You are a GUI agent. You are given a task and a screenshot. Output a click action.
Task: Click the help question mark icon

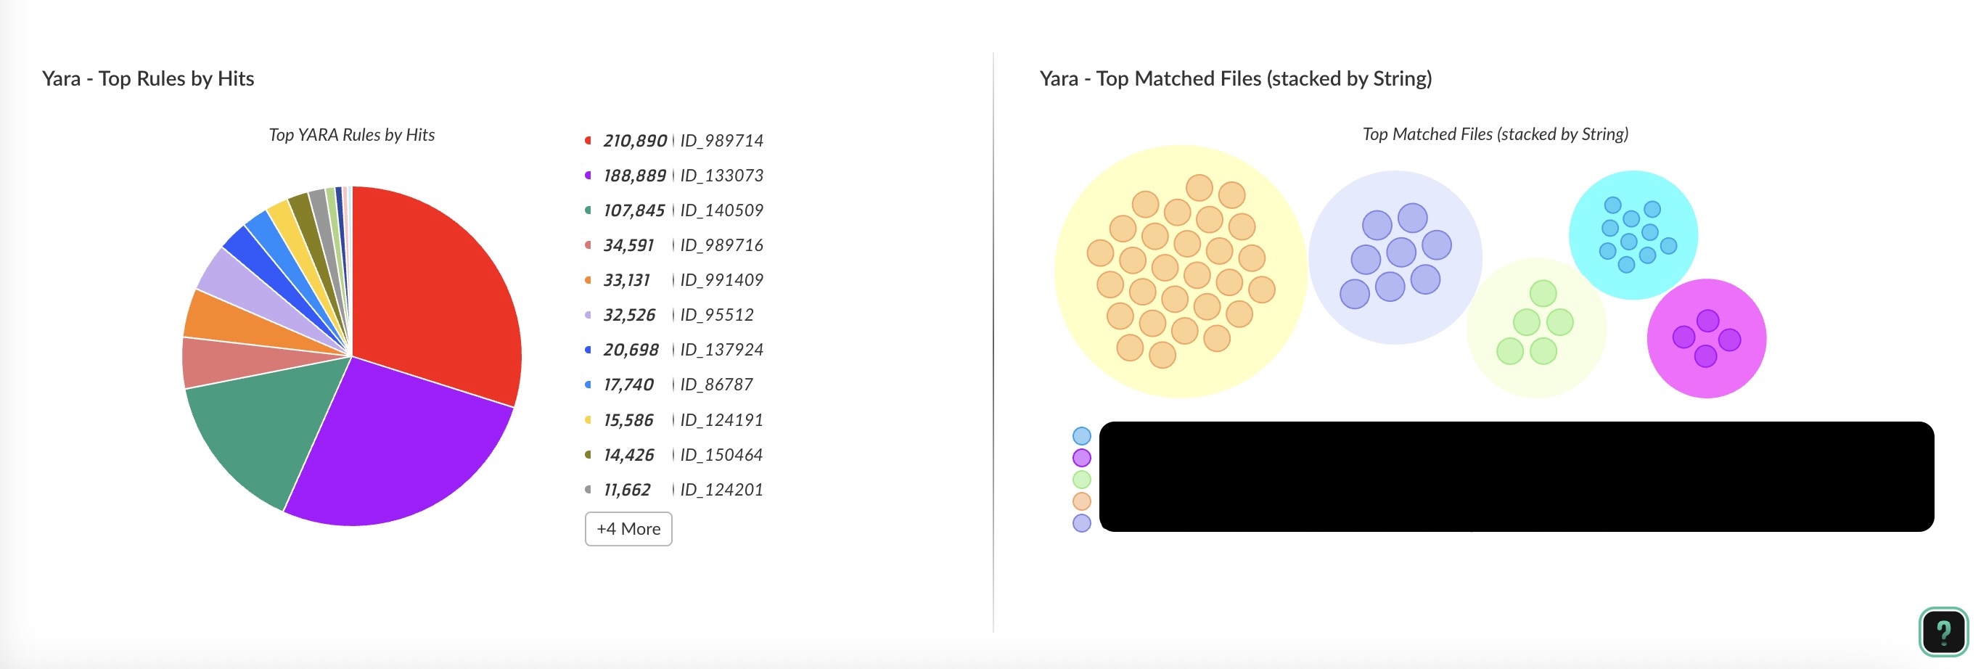coord(1943,632)
